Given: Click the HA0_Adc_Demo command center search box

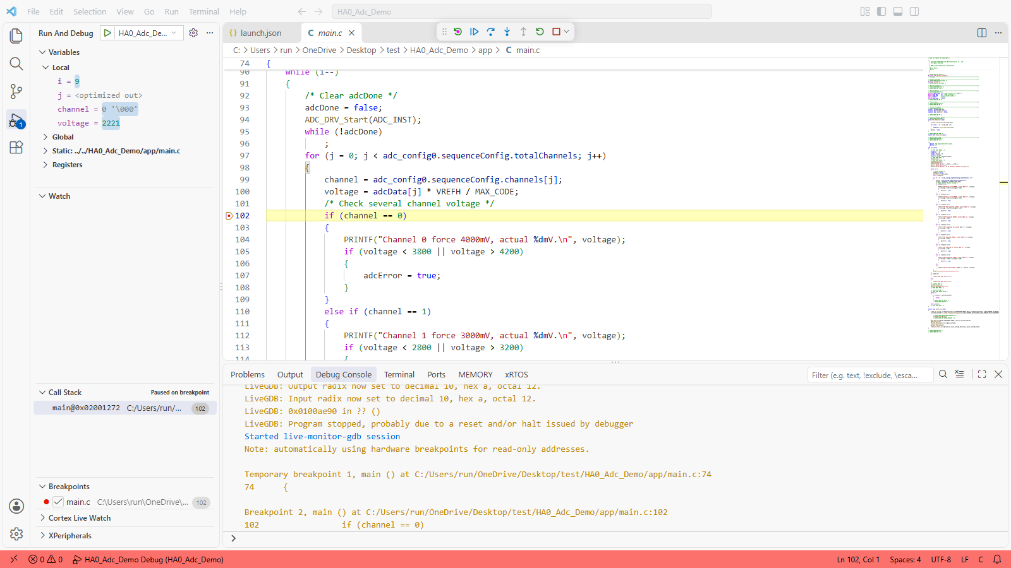Looking at the screenshot, I should 522,11.
